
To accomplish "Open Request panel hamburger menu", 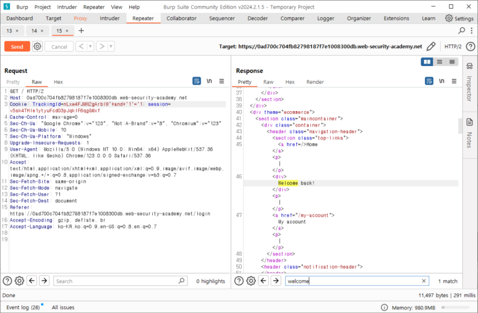I will [x=221, y=81].
